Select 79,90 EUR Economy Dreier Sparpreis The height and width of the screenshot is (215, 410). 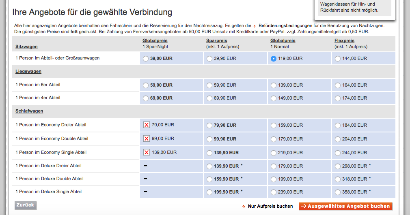209,125
